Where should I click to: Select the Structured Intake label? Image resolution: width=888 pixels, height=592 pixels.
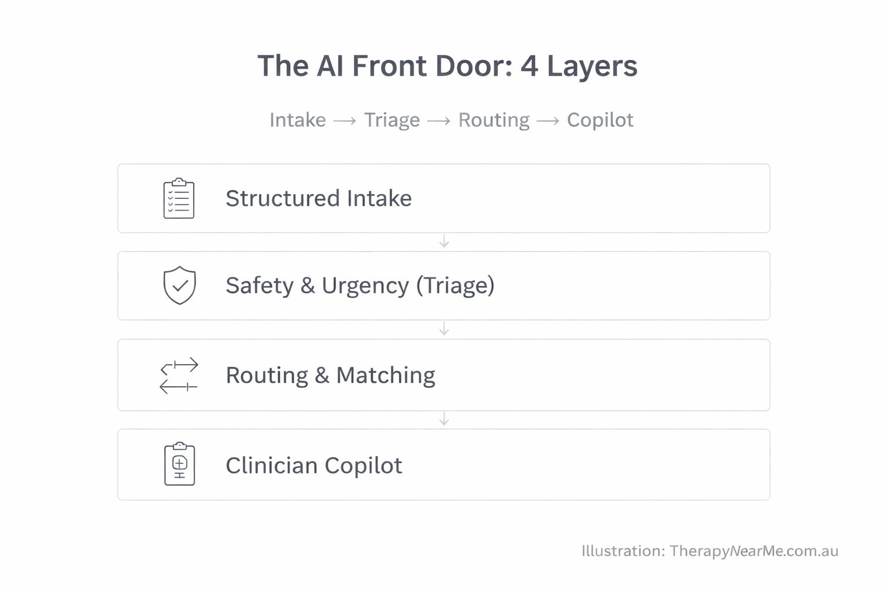tap(319, 198)
